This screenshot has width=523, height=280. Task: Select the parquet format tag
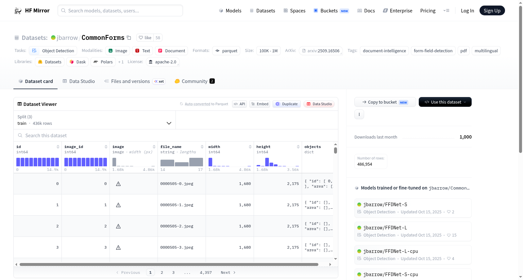226,51
